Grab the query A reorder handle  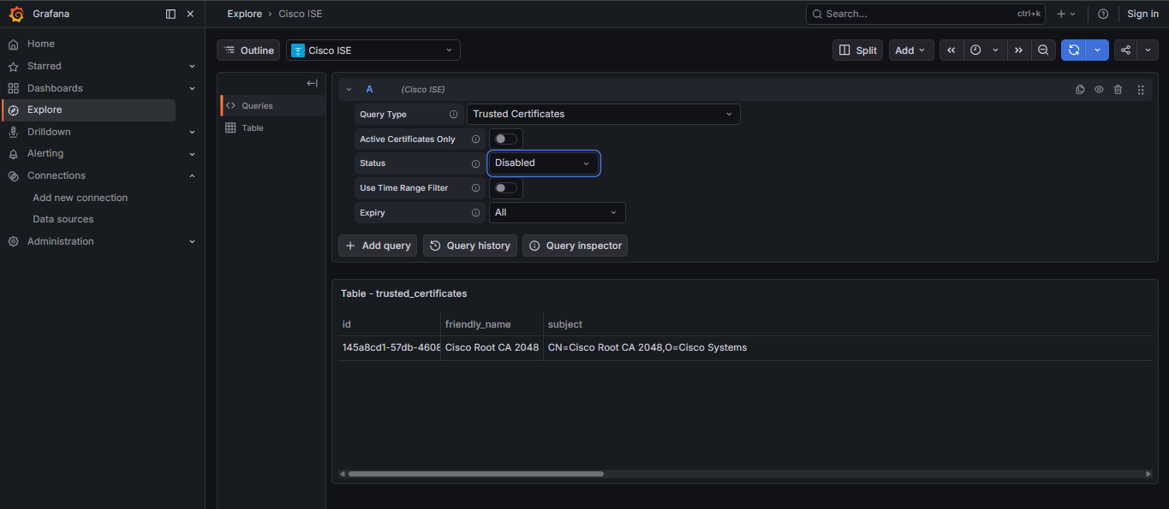click(x=1141, y=89)
